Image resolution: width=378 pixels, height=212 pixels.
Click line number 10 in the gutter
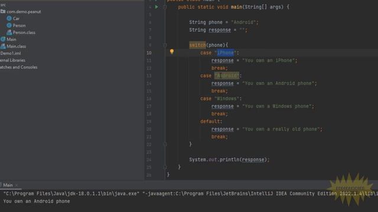149,53
